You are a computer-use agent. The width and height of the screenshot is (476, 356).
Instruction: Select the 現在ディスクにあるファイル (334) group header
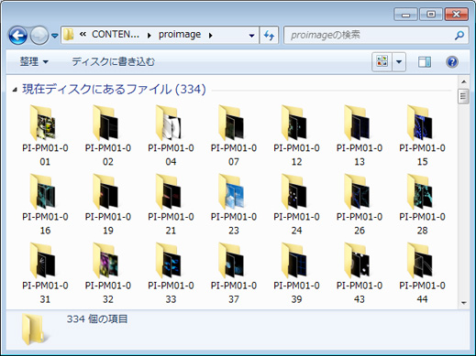(114, 90)
